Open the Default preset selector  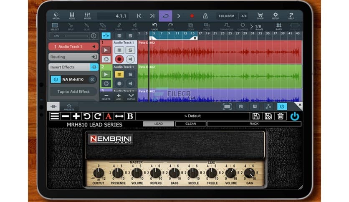192,116
